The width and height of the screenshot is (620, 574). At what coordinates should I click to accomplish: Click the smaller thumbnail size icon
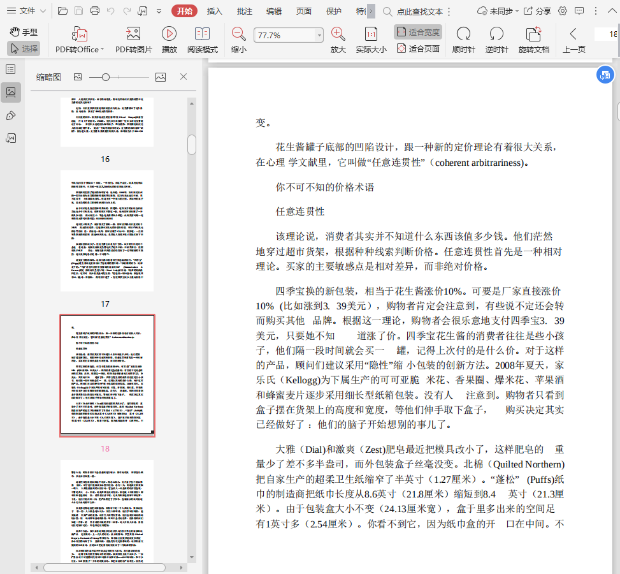(78, 77)
